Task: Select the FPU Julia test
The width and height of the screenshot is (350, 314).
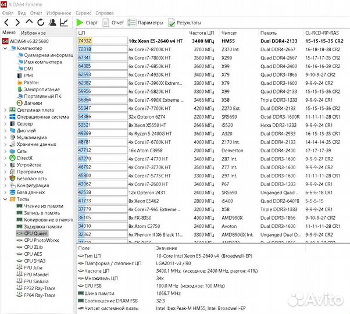Action: click(x=33, y=268)
